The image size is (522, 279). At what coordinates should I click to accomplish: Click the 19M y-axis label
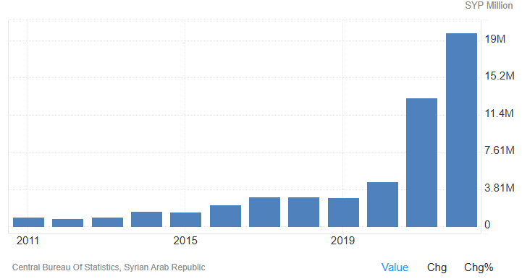(495, 39)
